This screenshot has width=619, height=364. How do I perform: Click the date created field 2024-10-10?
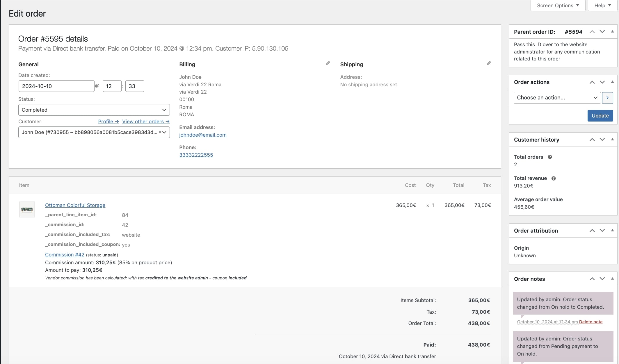(x=56, y=86)
